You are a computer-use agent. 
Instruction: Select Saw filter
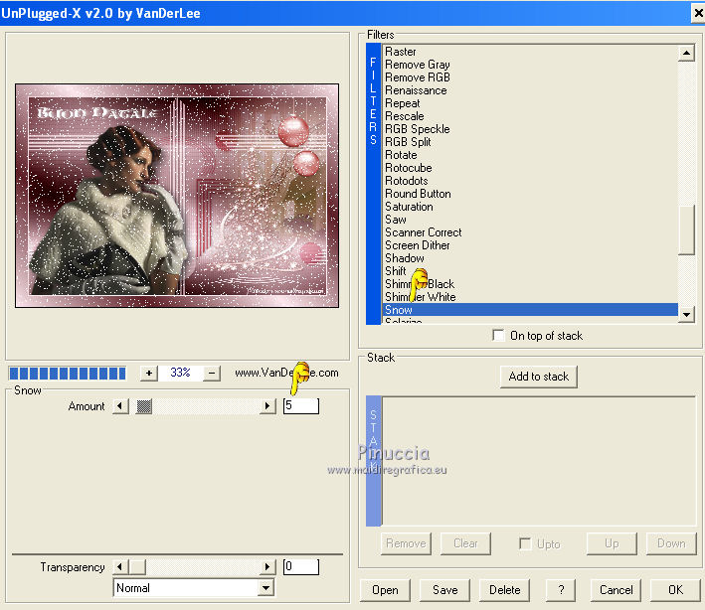click(530, 220)
